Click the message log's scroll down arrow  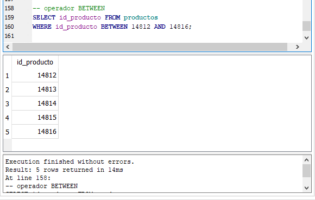[x=306, y=188]
